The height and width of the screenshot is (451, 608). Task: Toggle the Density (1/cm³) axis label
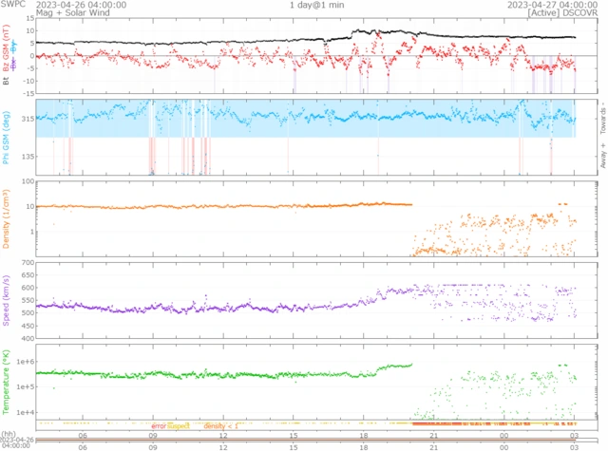point(8,219)
